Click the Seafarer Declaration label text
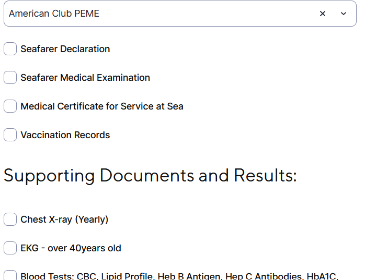This screenshot has width=388, height=280. [x=65, y=49]
